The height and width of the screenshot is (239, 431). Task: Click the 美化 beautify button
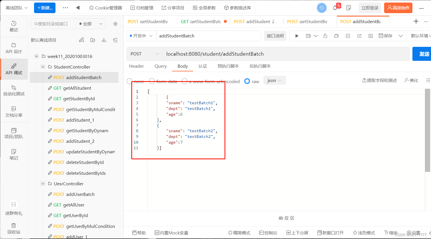click(x=411, y=81)
